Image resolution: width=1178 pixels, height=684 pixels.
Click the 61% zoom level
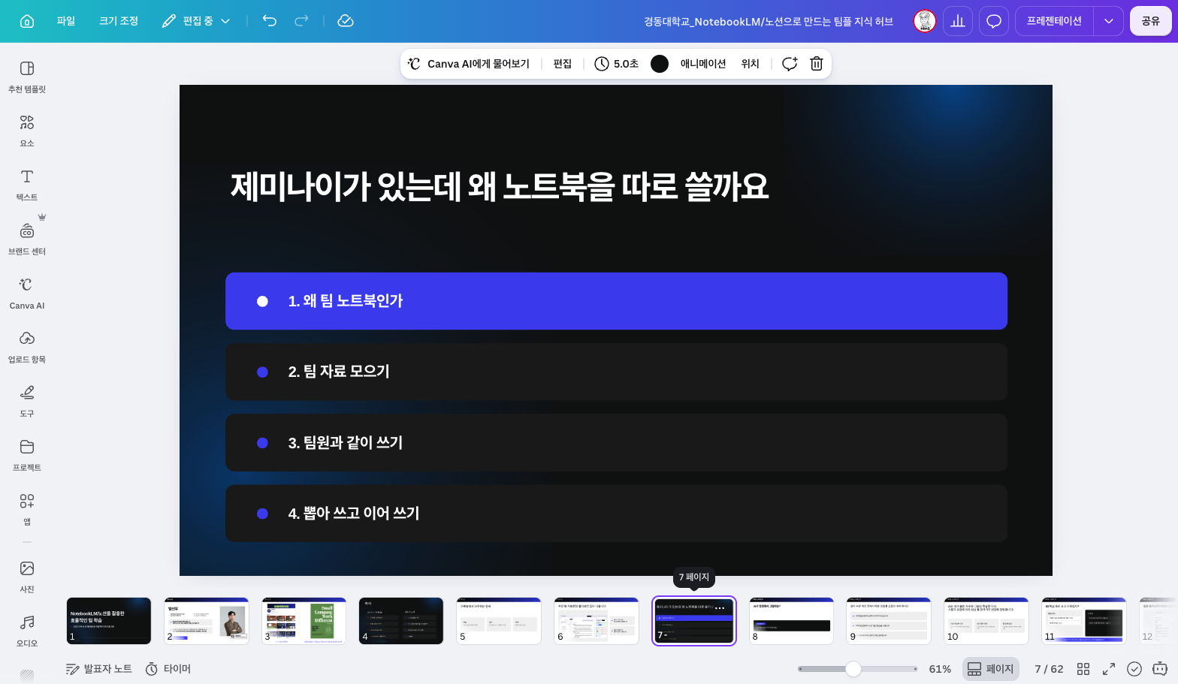click(940, 669)
